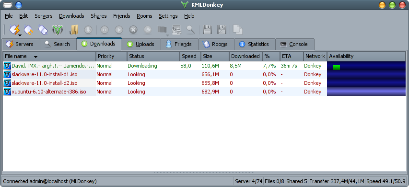The width and height of the screenshot is (409, 187).
Task: Click the disconnect plug icon in toolbar
Action: (43, 30)
